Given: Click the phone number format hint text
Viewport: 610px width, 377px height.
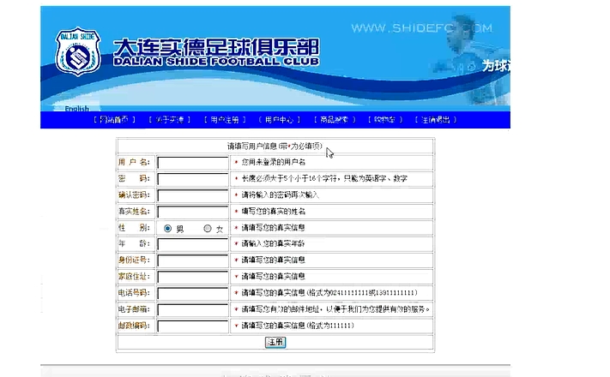Looking at the screenshot, I should [x=329, y=292].
